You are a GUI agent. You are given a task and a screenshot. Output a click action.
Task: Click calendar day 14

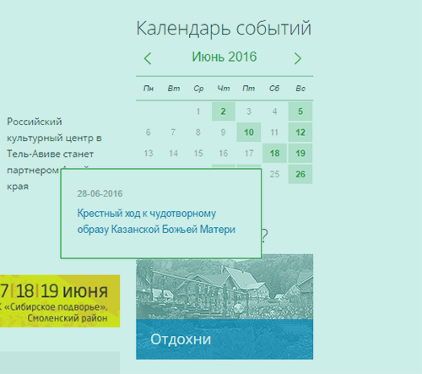tap(173, 153)
